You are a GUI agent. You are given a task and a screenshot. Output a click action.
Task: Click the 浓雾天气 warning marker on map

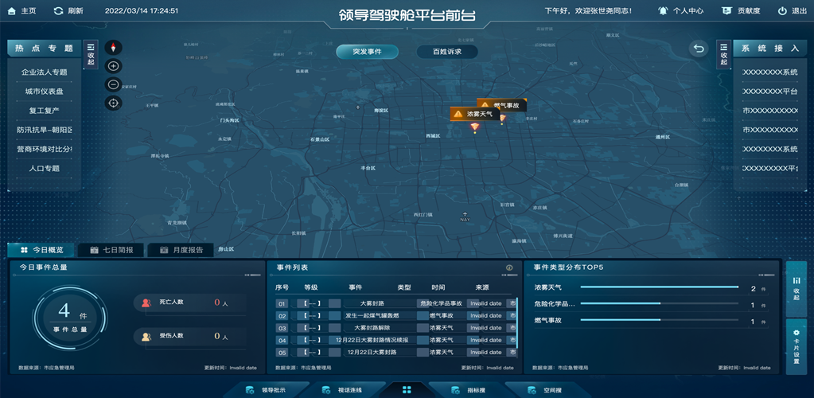(475, 114)
